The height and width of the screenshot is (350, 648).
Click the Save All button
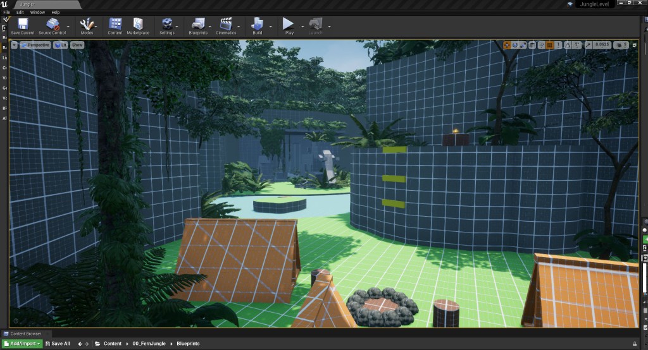[x=57, y=344]
